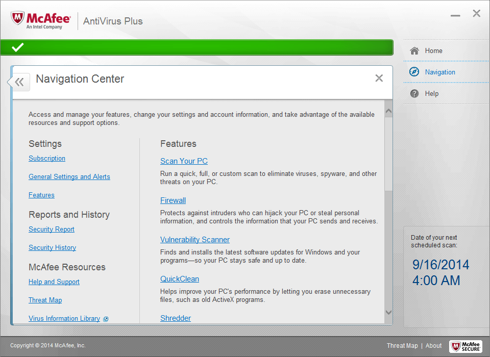Click the scroll up arrow

coord(388,111)
